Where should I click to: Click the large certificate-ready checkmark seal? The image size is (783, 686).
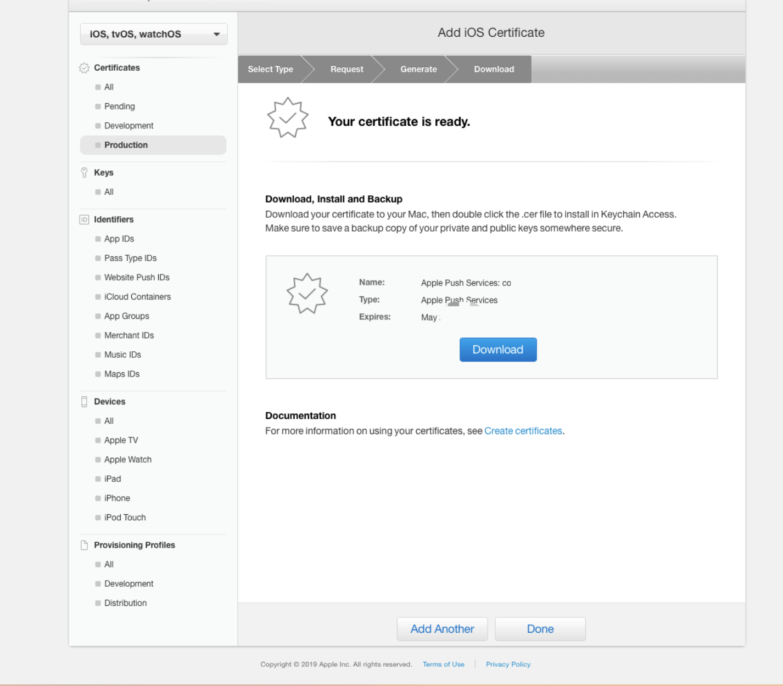coord(288,117)
